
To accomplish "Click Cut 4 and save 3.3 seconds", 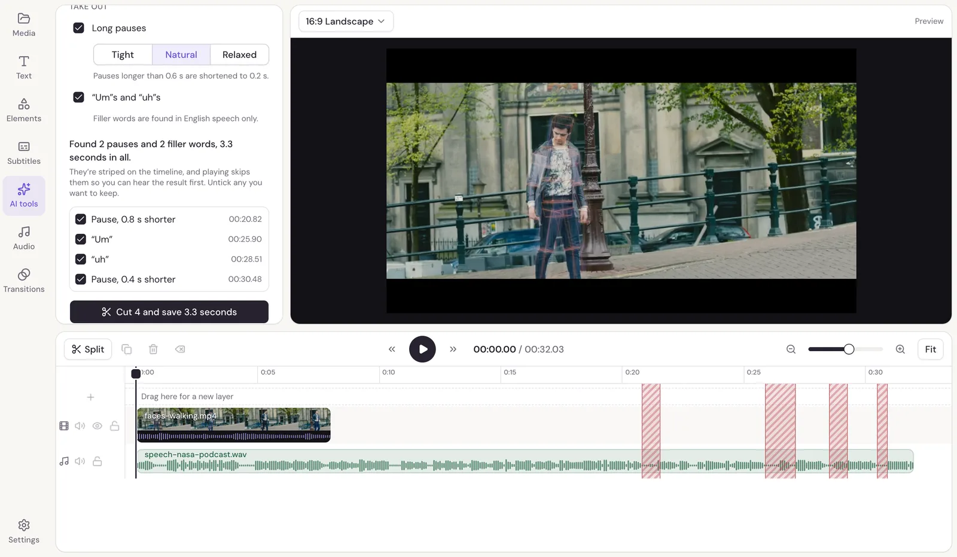I will pyautogui.click(x=169, y=312).
